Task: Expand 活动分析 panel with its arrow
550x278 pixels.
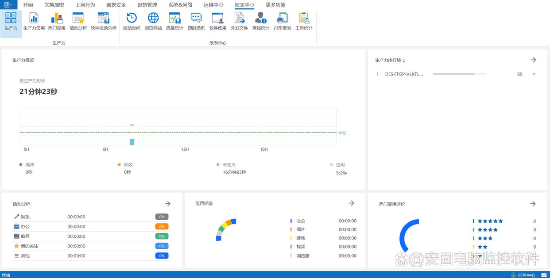Action: (168, 204)
